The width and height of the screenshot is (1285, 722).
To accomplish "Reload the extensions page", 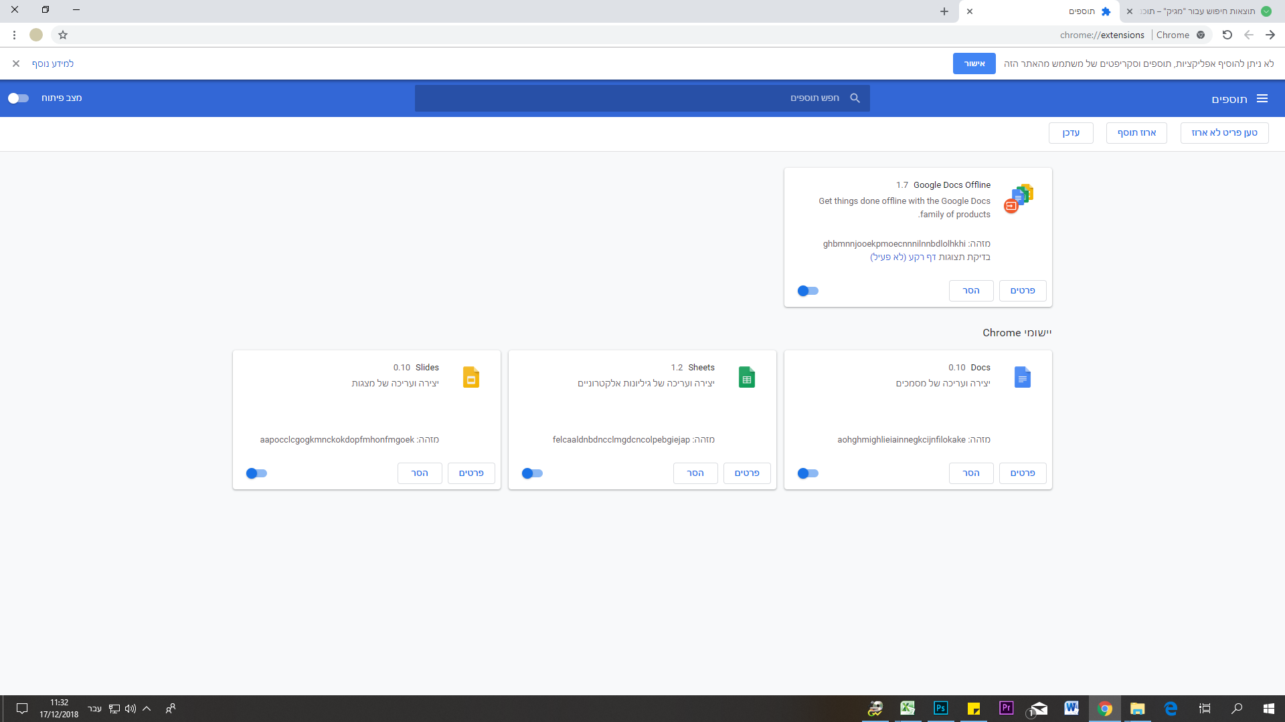I will [x=1227, y=35].
